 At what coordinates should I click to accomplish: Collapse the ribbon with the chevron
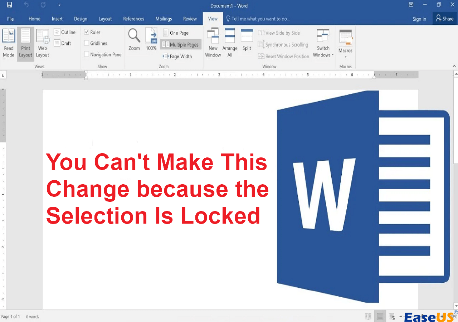coord(454,67)
